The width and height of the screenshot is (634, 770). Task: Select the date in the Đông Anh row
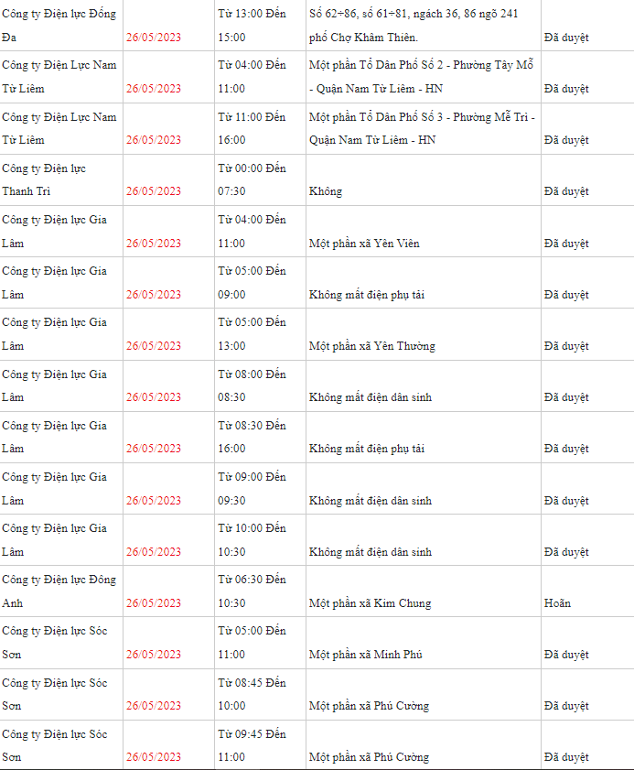coord(169,591)
